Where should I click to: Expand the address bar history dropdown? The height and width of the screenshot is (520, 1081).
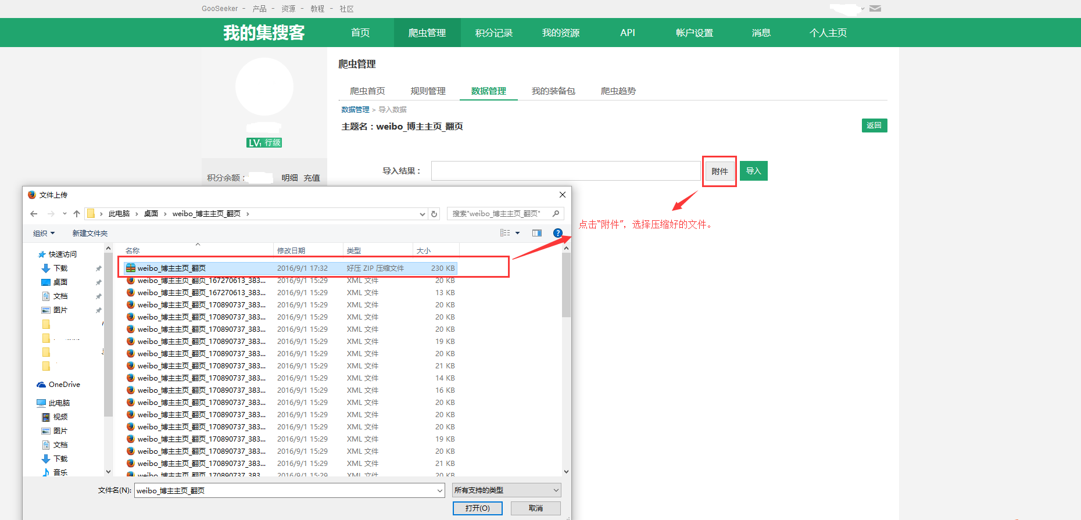(x=423, y=214)
